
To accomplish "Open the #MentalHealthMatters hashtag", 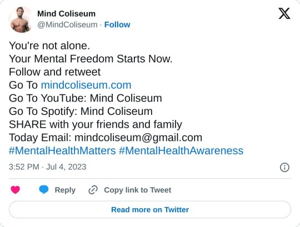I will [62, 150].
